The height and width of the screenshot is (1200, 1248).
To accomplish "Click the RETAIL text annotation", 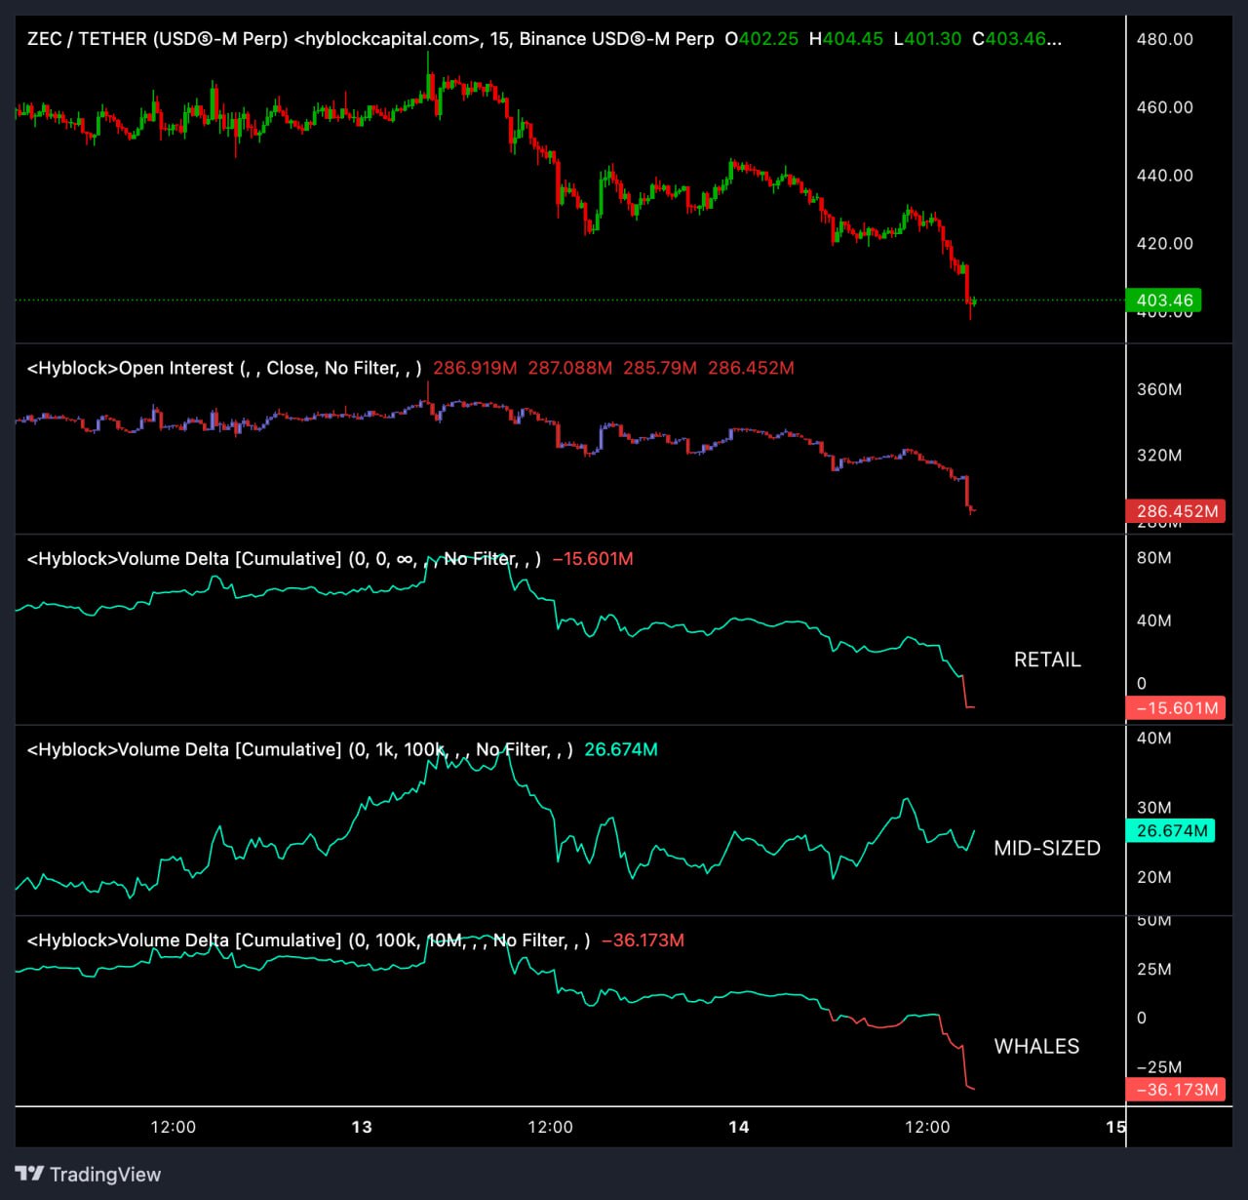I will click(x=1047, y=660).
